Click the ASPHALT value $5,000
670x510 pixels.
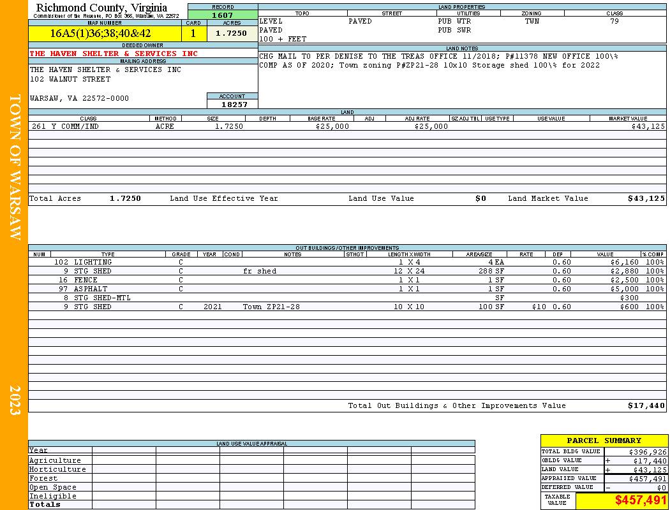(x=625, y=289)
